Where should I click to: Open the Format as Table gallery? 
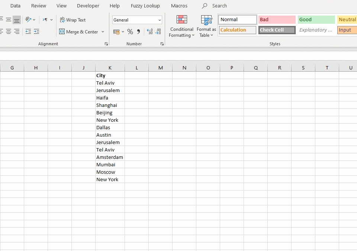point(206,27)
